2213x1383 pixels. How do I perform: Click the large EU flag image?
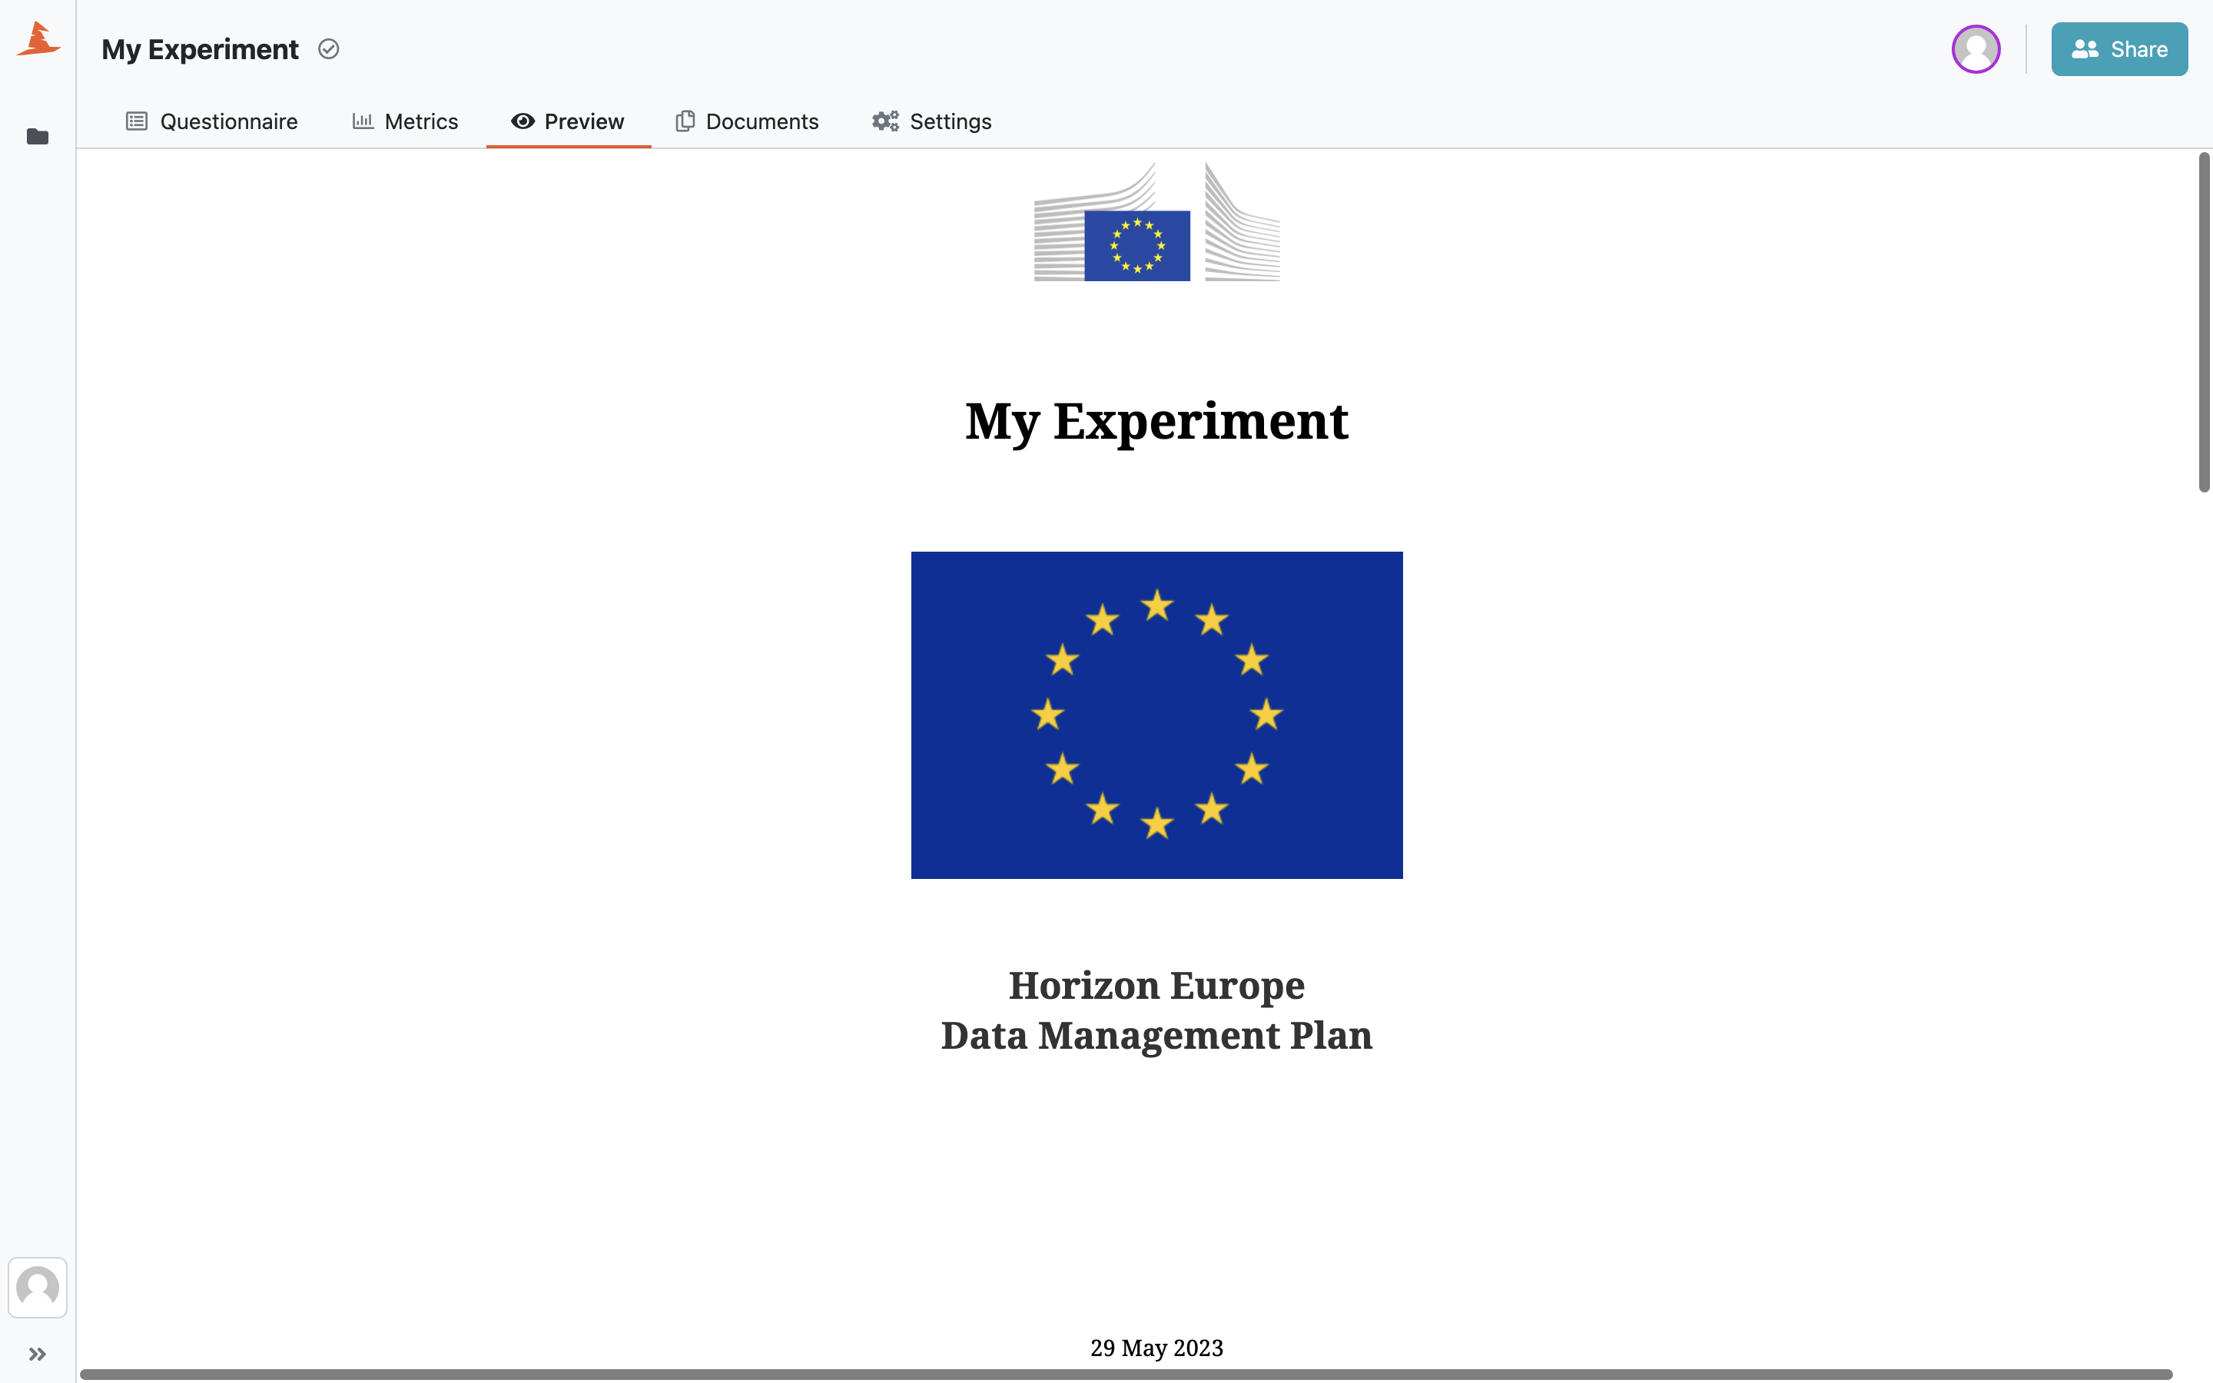pos(1156,715)
